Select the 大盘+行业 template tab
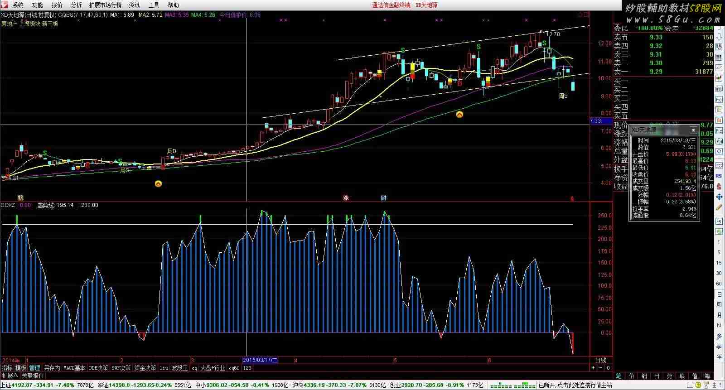 tap(213, 368)
